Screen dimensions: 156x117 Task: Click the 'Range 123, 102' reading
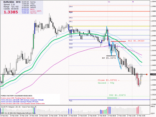(11, 7)
